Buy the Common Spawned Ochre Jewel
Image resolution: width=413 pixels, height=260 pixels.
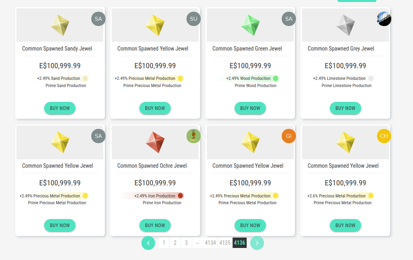[x=155, y=225]
